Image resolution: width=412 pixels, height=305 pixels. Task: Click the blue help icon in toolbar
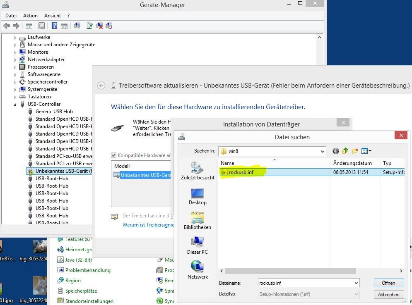pyautogui.click(x=54, y=26)
